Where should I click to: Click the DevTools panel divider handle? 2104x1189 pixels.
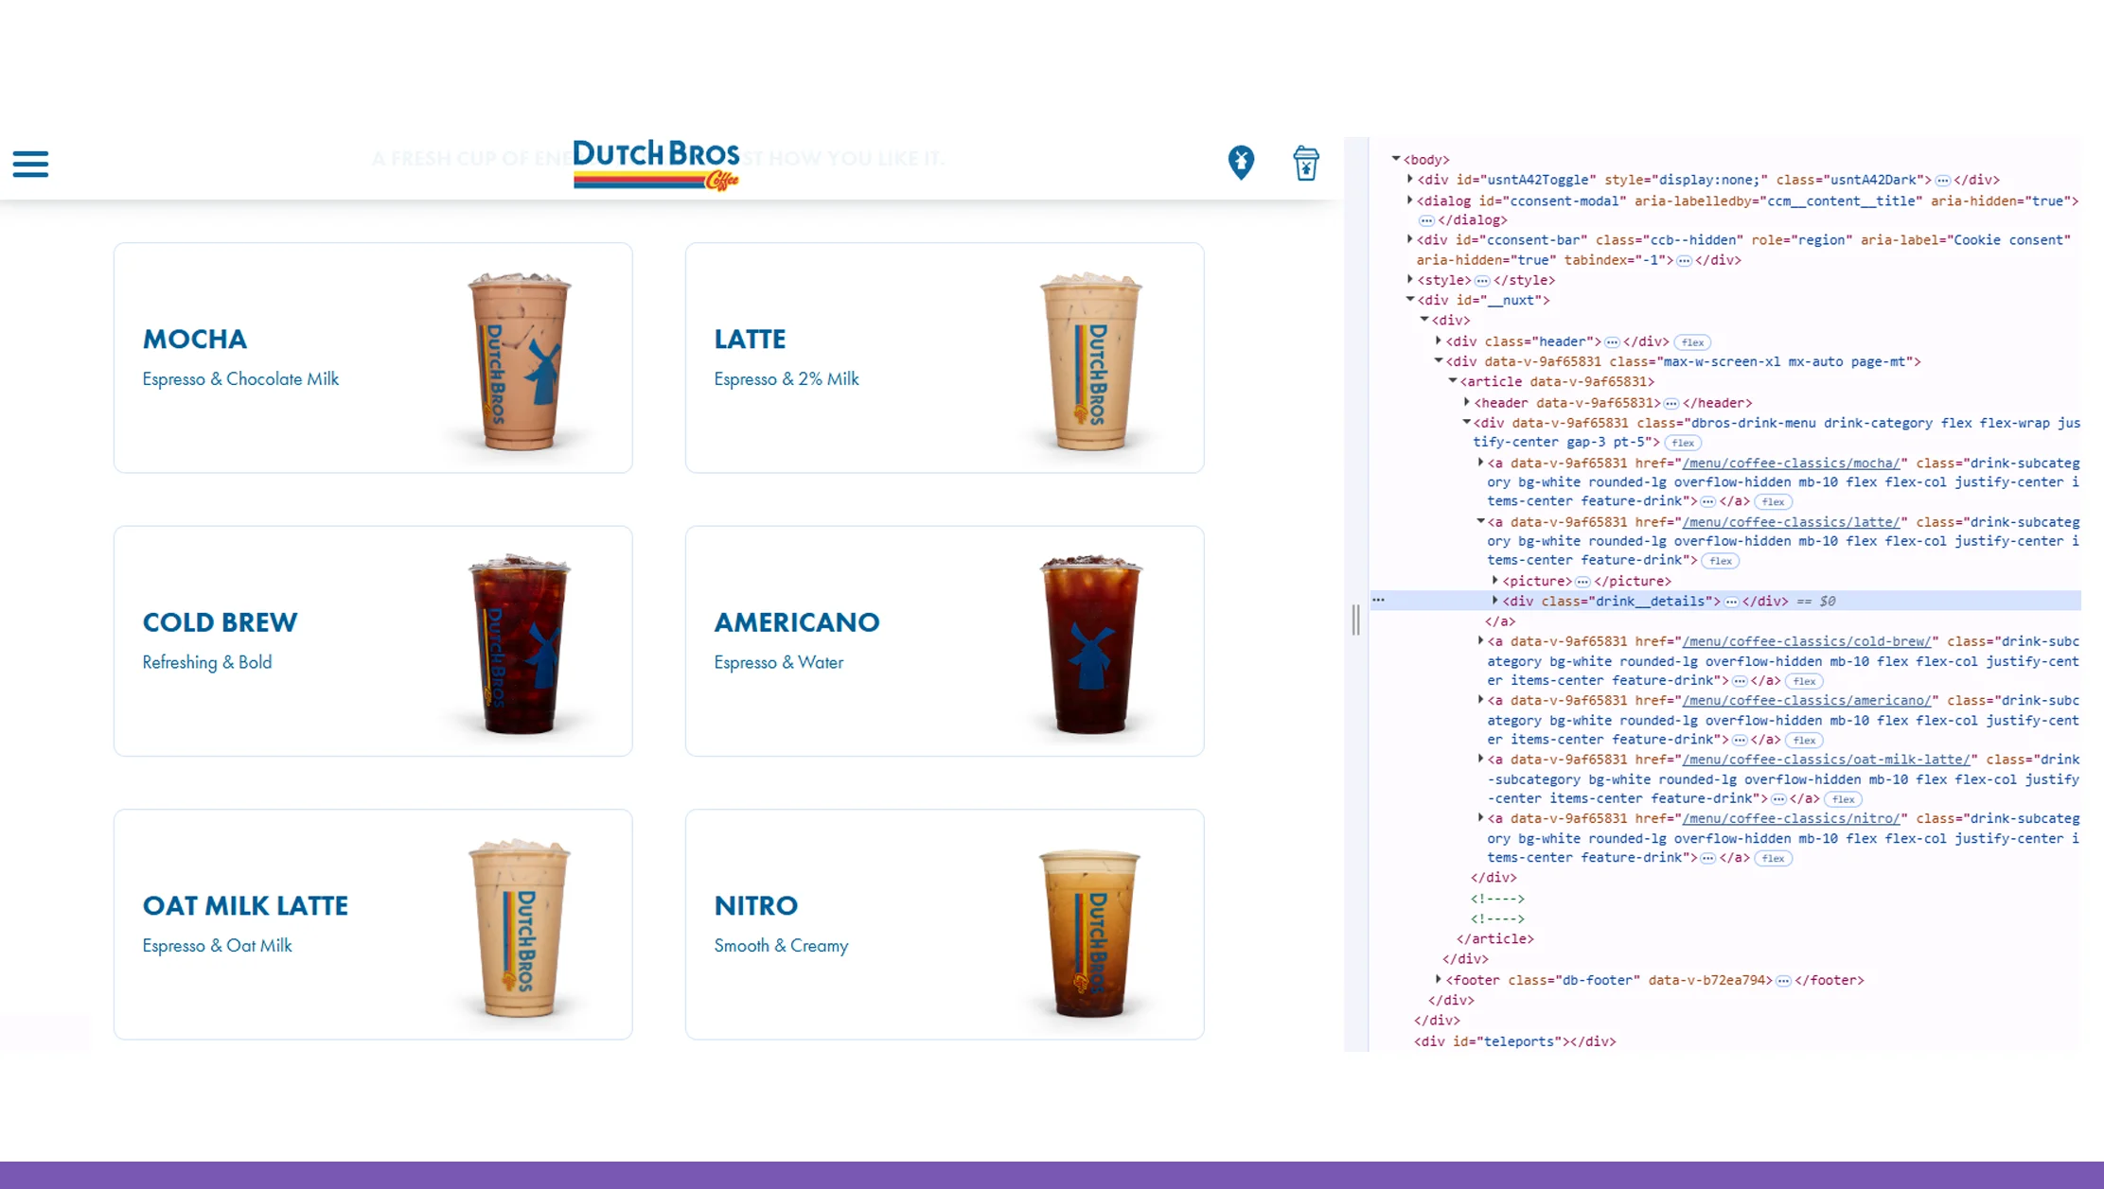(x=1353, y=621)
